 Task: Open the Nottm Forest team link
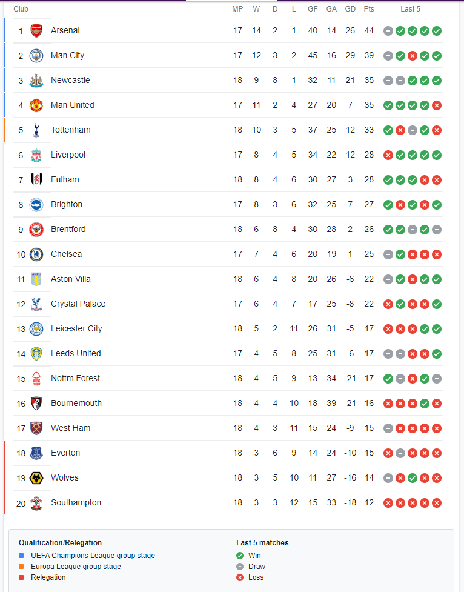pos(76,378)
